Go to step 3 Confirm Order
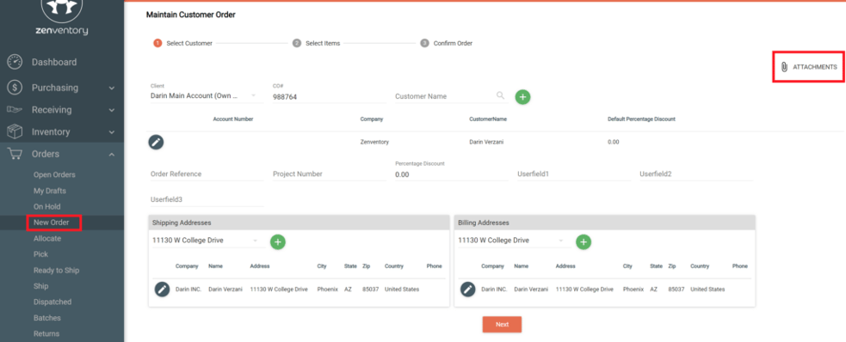Viewport: 846px width, 342px height. click(x=446, y=43)
